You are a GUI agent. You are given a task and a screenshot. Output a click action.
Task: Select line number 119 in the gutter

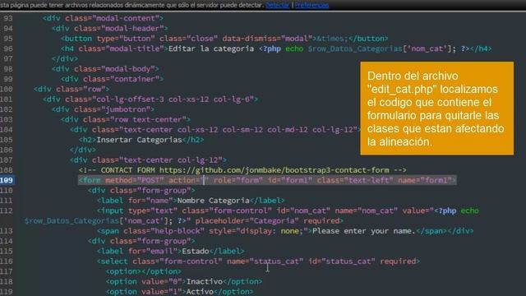(x=7, y=292)
